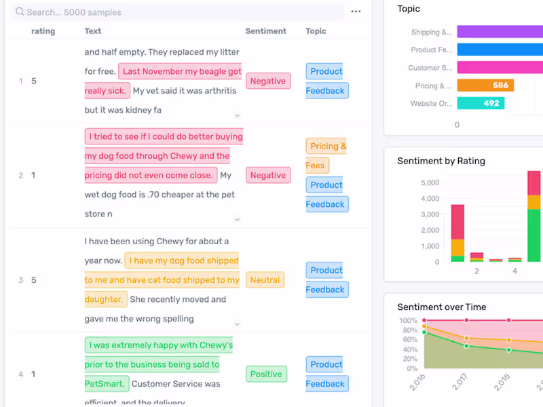The image size is (543, 407).
Task: Select row 3's Product Feedback topic tag
Action: (x=326, y=279)
